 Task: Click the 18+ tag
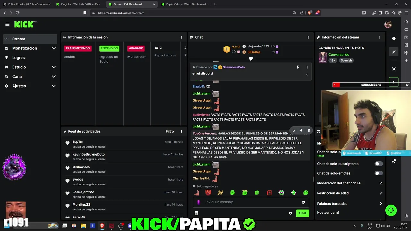333,60
